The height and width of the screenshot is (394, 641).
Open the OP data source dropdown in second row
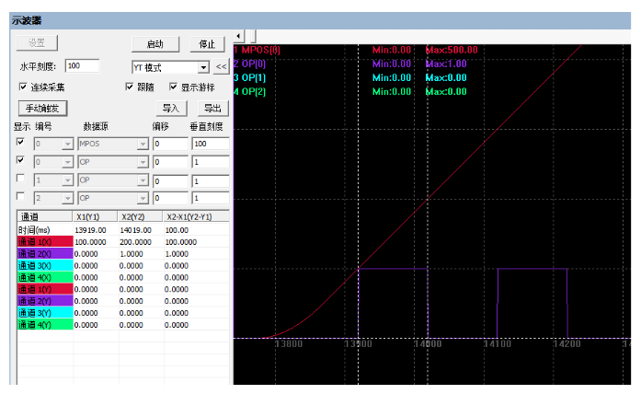143,162
